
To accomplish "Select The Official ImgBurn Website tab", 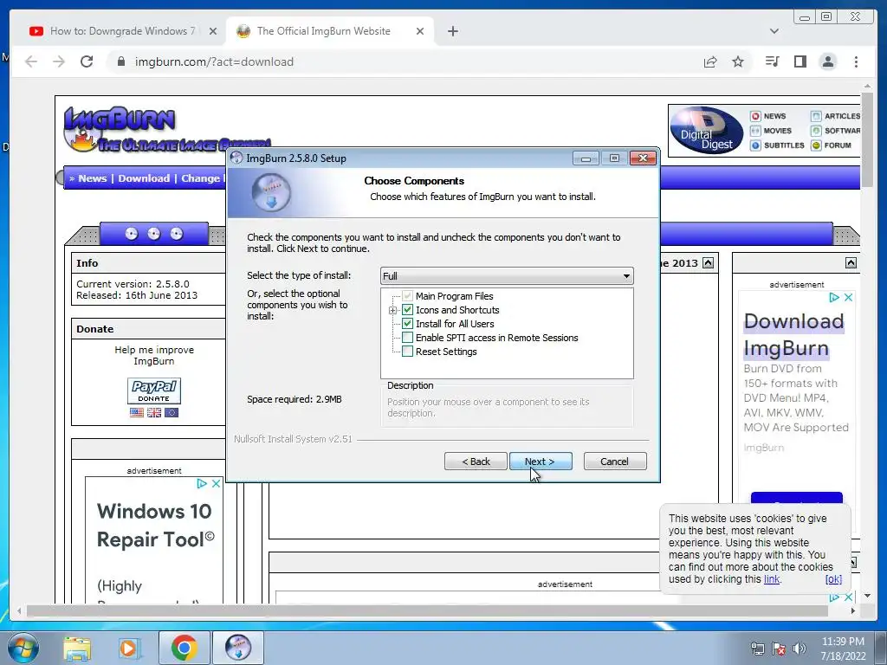I will coord(330,31).
